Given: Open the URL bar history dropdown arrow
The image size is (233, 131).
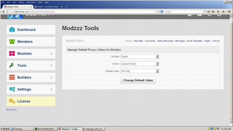Looking at the screenshot, I should [155, 12].
